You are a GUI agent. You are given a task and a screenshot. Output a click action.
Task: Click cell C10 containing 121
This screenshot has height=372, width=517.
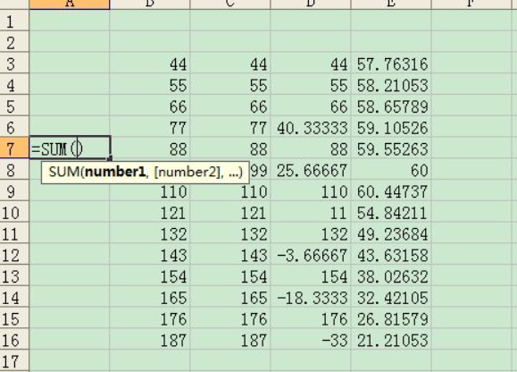[x=230, y=212]
